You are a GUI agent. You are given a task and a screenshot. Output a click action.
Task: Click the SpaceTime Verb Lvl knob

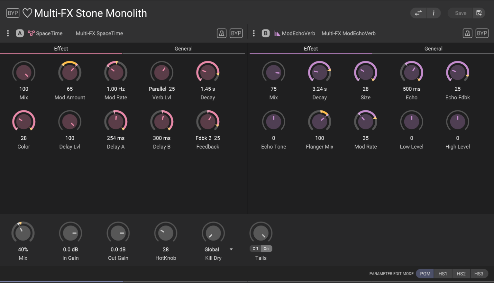[x=162, y=72]
